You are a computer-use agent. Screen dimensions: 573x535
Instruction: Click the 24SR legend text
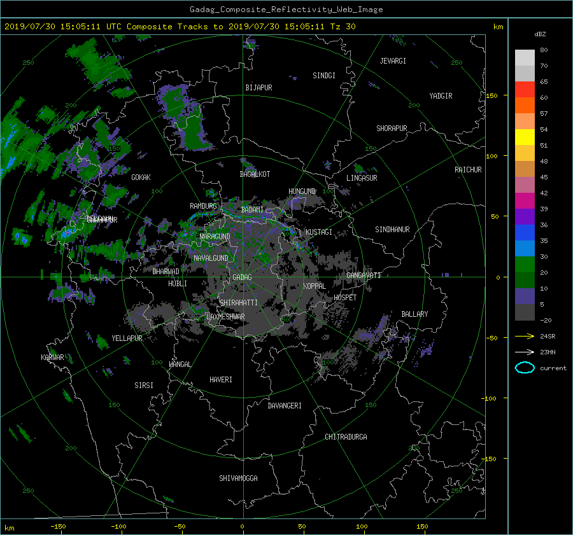[x=548, y=337]
